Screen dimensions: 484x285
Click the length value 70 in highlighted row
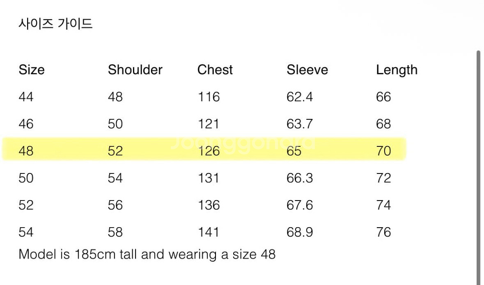[x=383, y=151]
